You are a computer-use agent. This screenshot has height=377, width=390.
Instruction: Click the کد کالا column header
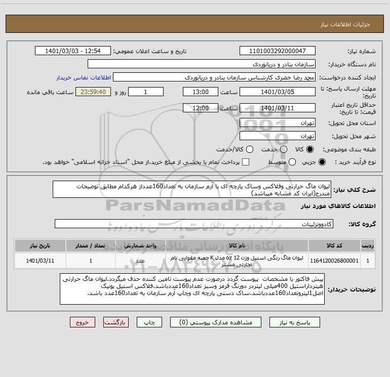(x=334, y=245)
